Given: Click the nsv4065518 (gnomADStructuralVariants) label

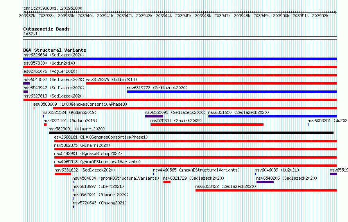Looking at the screenshot, I should pyautogui.click(x=97, y=162).
